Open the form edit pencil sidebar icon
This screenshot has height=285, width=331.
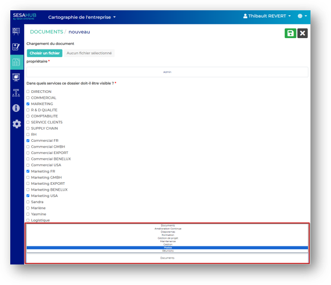(x=16, y=47)
